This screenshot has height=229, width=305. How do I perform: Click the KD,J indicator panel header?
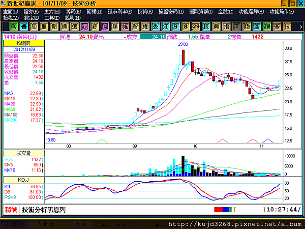[24, 180]
